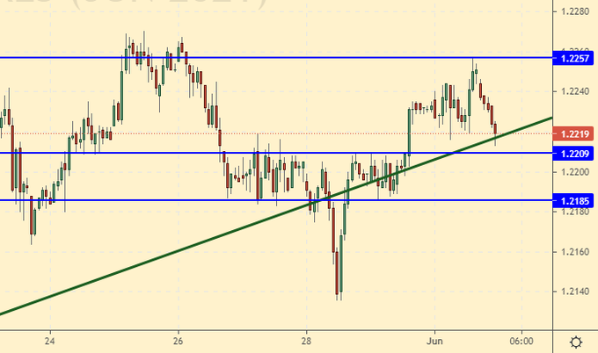Open chart settings gear icon
Screen dimensions: 598x353
pyautogui.click(x=575, y=342)
